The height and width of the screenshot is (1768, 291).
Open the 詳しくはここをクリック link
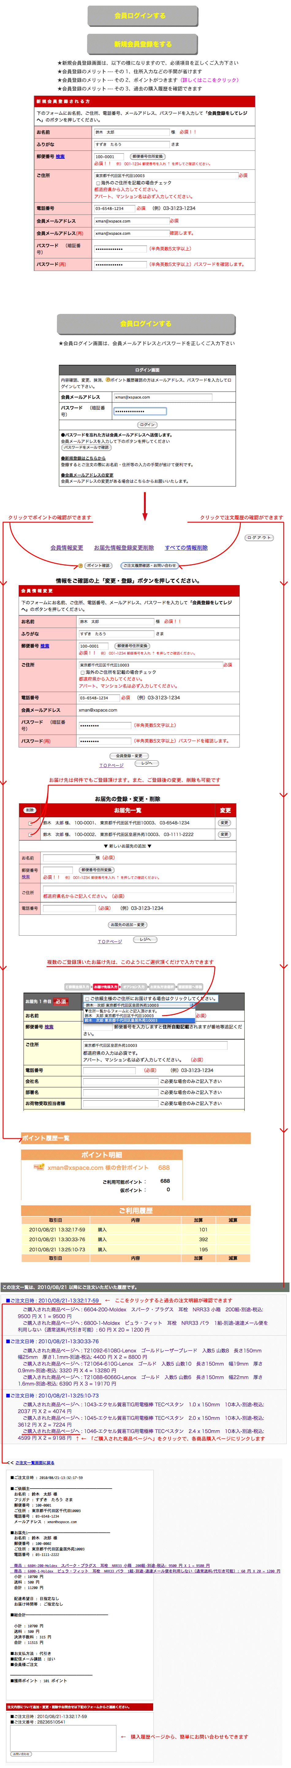[x=209, y=80]
